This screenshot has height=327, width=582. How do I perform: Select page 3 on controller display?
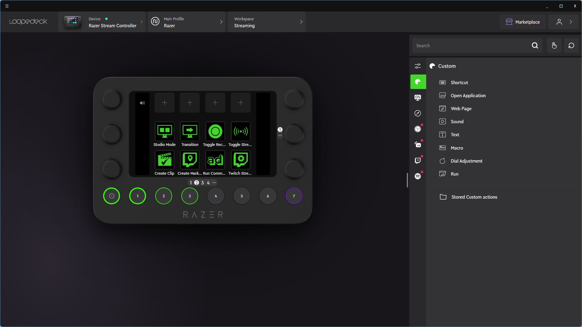203,183
